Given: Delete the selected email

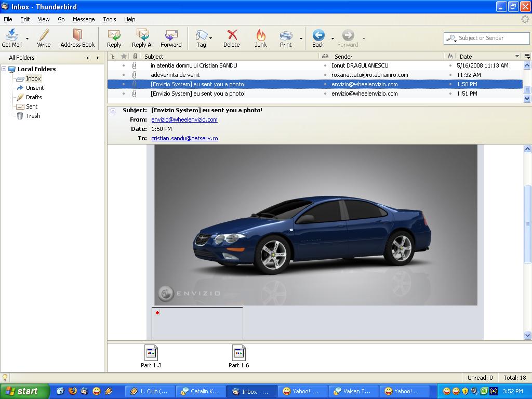Looking at the screenshot, I should [x=232, y=37].
